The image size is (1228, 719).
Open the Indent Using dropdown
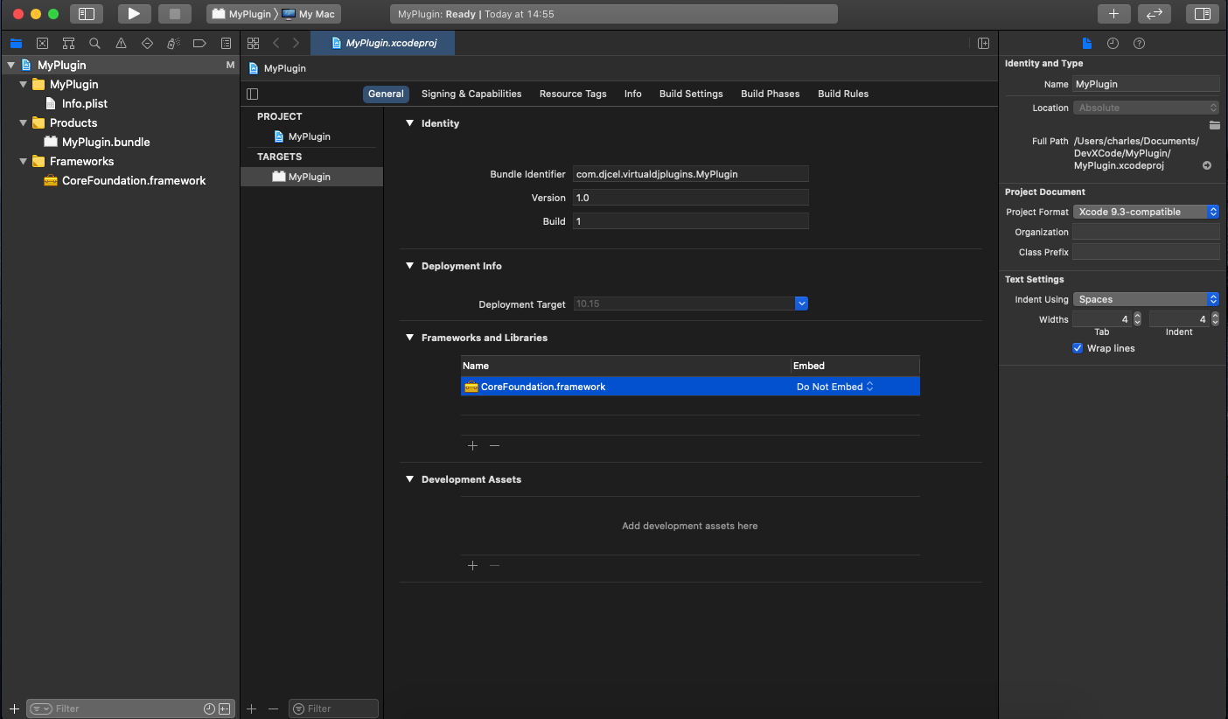click(x=1146, y=299)
